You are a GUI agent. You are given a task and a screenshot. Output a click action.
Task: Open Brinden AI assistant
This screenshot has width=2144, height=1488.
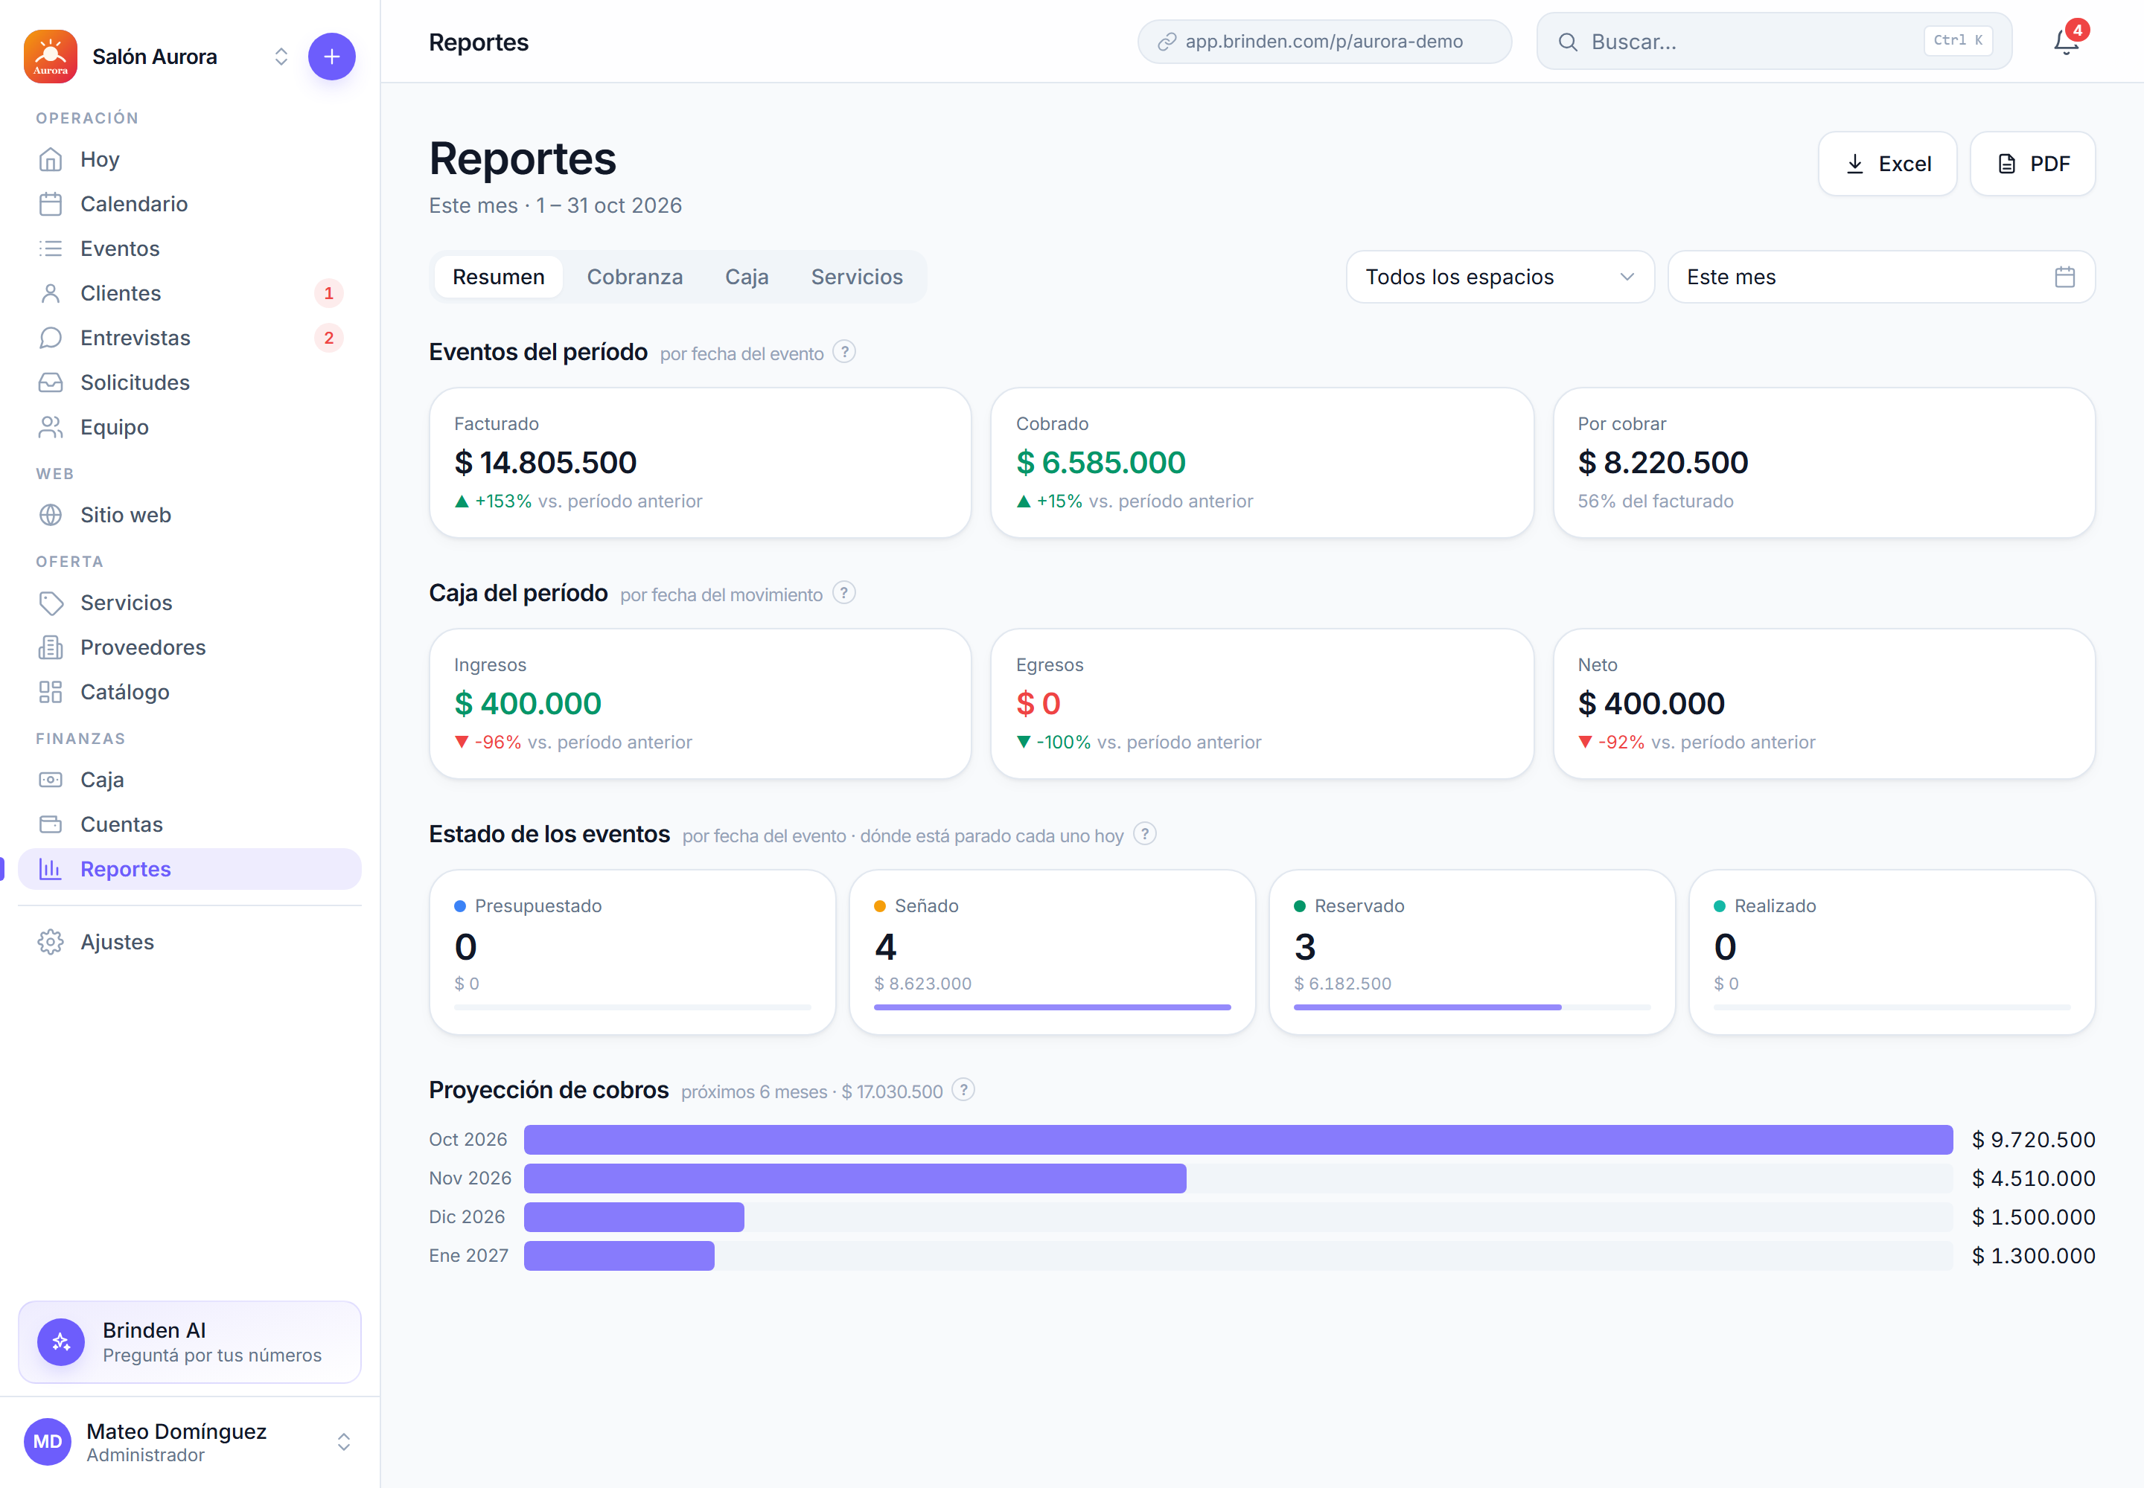tap(189, 1343)
